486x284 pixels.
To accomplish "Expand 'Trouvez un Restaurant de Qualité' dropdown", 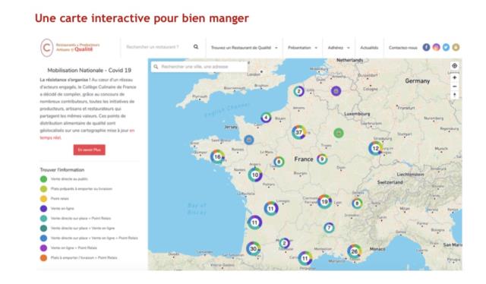I will coord(245,48).
